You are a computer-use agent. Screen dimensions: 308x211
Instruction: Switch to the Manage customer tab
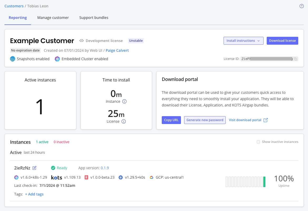pos(53,18)
